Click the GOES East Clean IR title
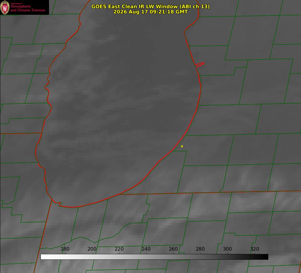Screen dimensions: 301x273 coord(151,6)
